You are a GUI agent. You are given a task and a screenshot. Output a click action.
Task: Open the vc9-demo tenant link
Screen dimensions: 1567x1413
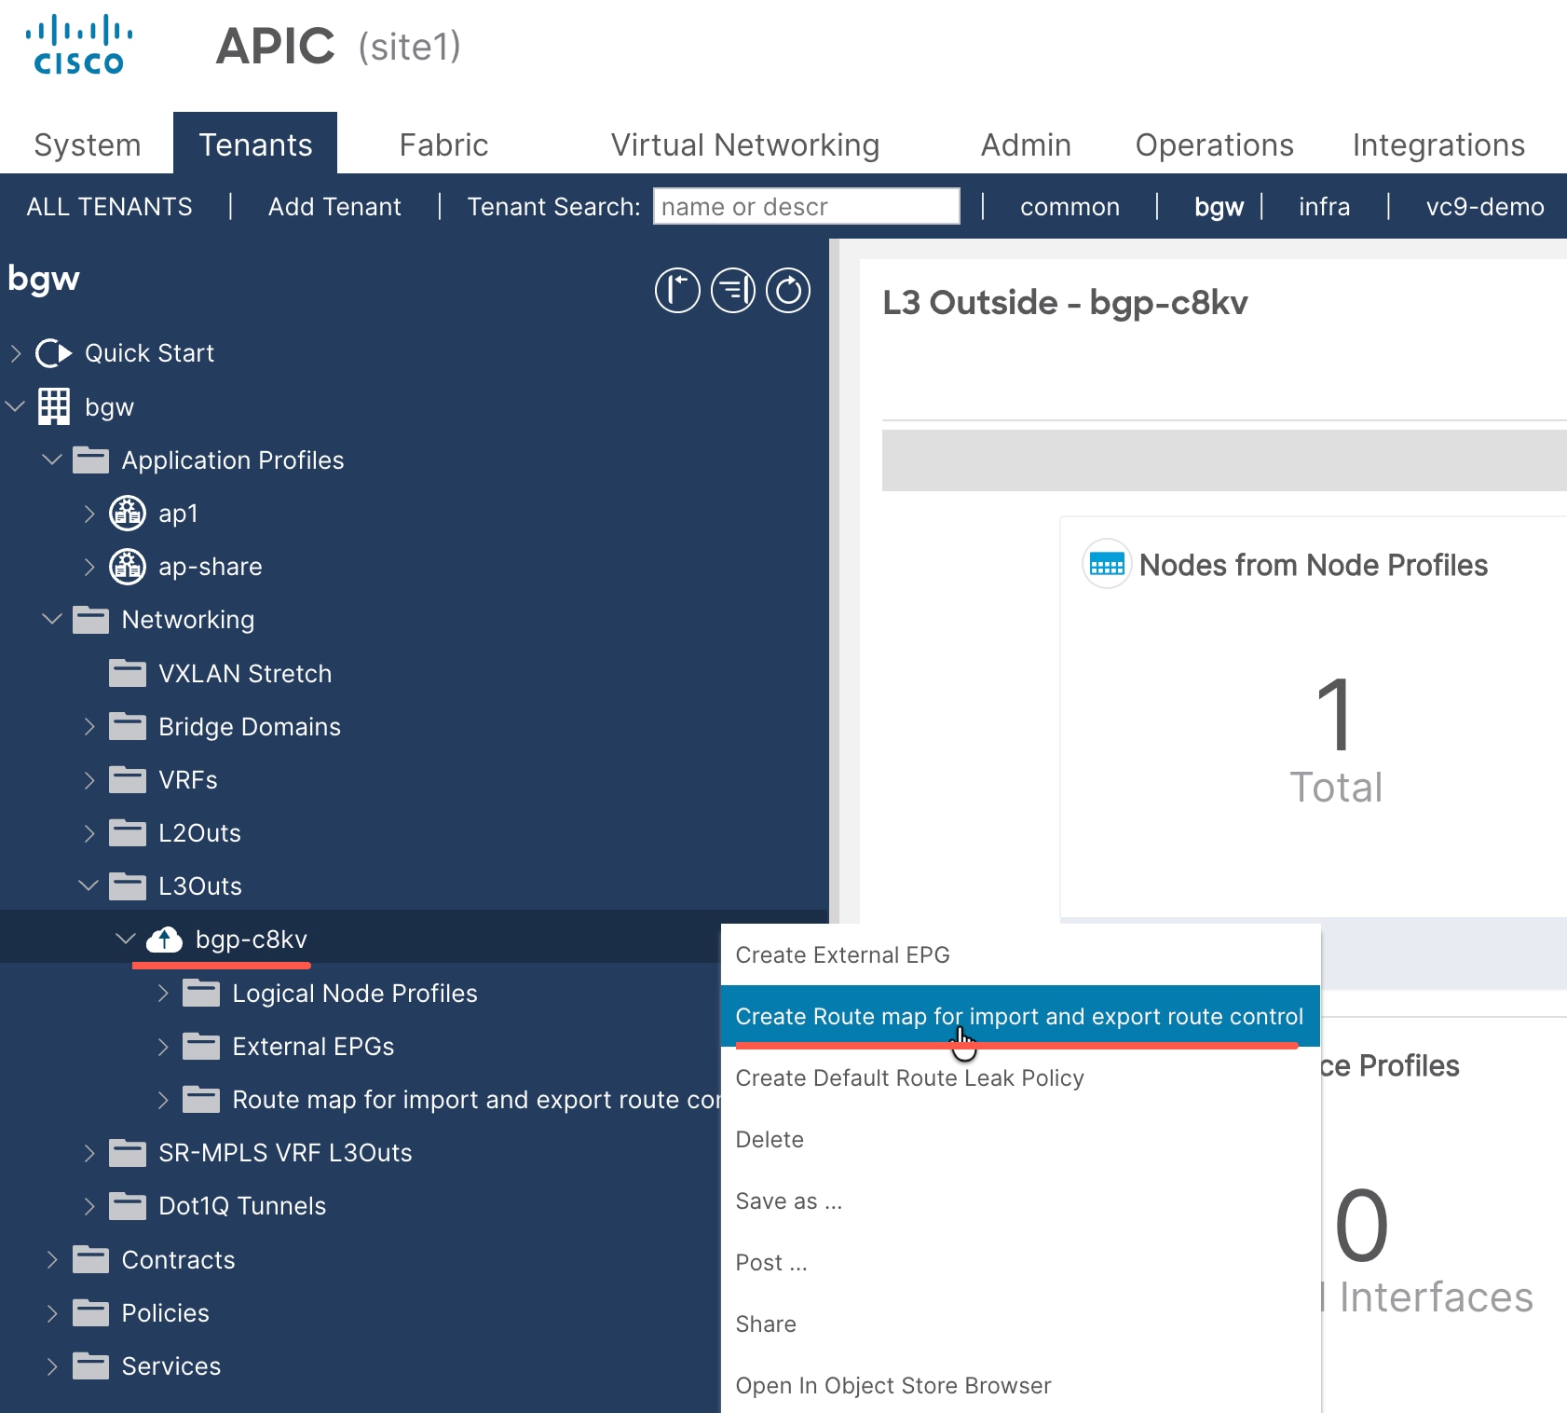1485,206
